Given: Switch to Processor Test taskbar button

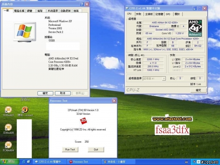Looking at the screenshot, I should click(84, 162).
